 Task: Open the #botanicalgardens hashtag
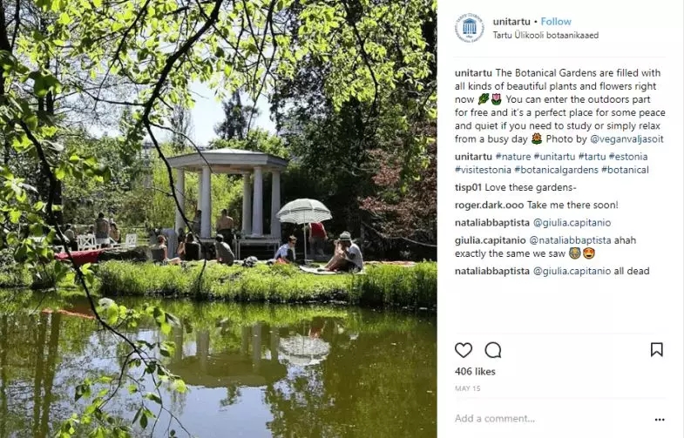tap(556, 170)
